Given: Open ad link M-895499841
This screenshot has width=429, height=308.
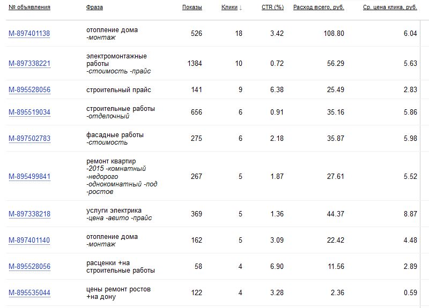Looking at the screenshot, I should pyautogui.click(x=29, y=176).
